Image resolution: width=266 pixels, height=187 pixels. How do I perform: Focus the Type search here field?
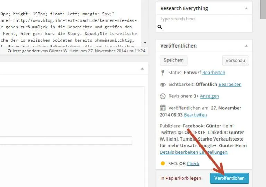click(204, 19)
